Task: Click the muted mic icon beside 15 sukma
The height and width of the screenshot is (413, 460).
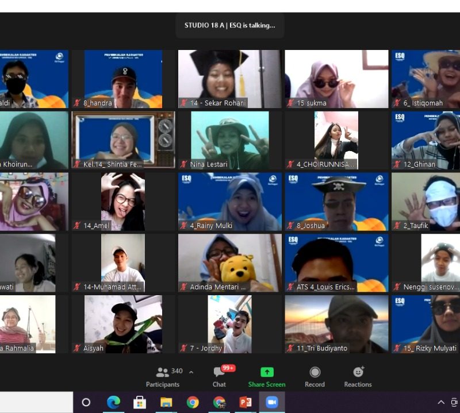Action: pos(291,103)
